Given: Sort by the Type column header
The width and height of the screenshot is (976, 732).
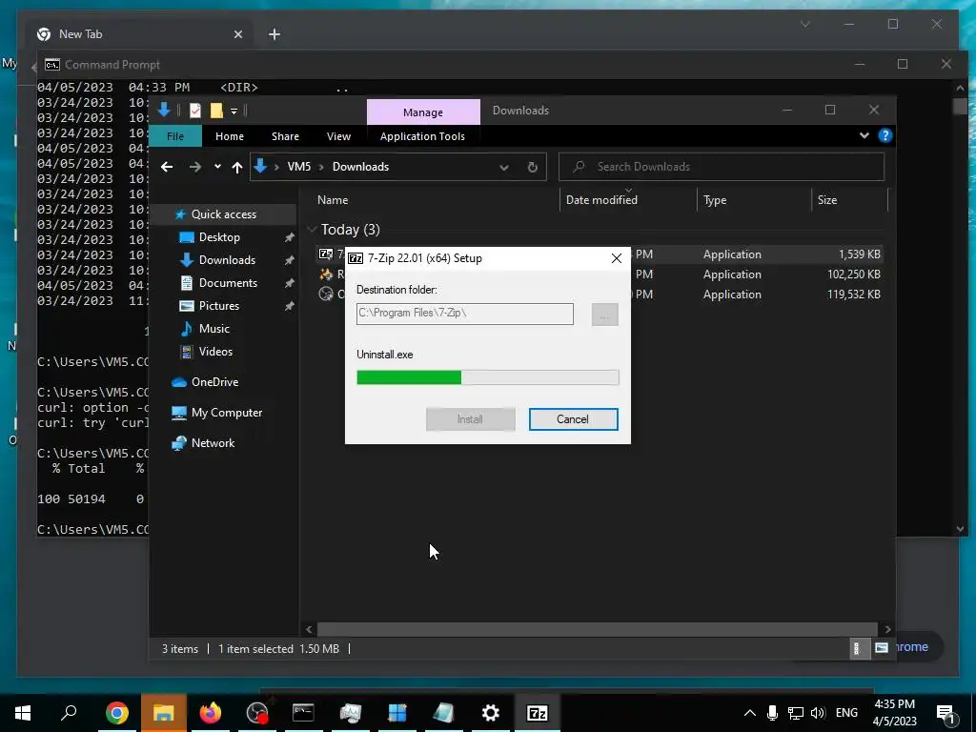Looking at the screenshot, I should coord(715,200).
